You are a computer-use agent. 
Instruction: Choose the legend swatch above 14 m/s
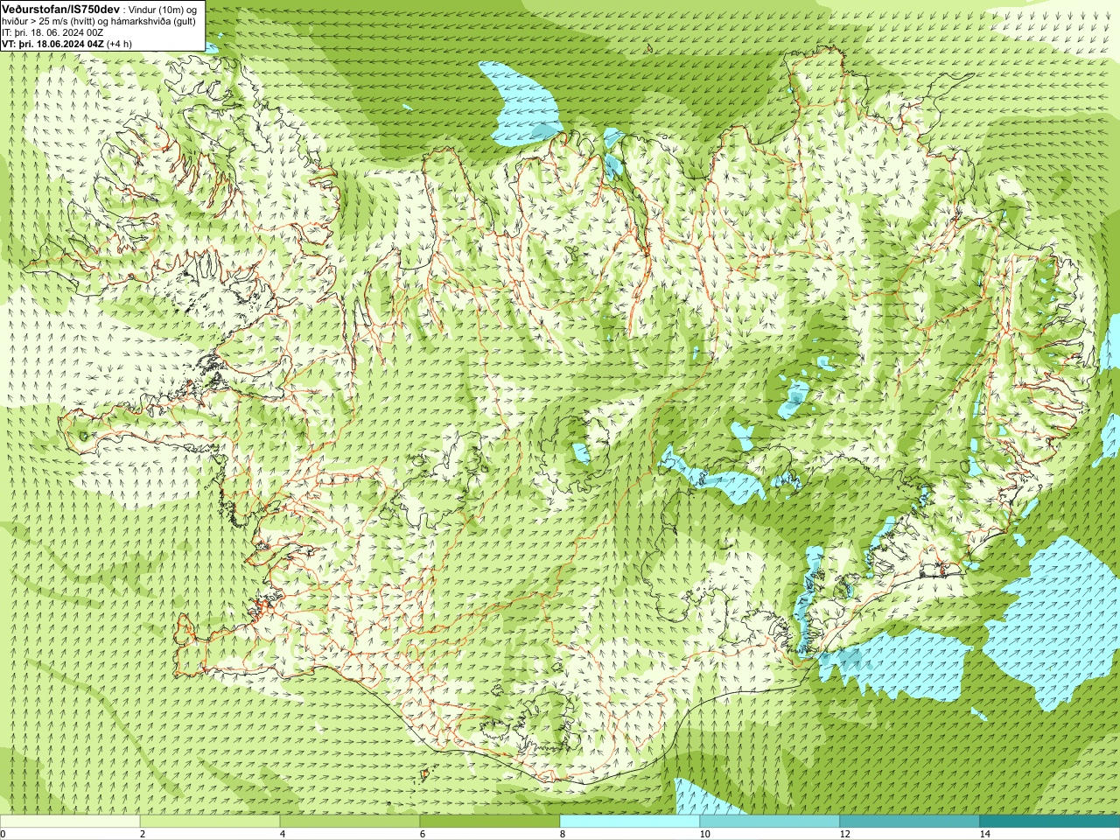[x=1050, y=822]
